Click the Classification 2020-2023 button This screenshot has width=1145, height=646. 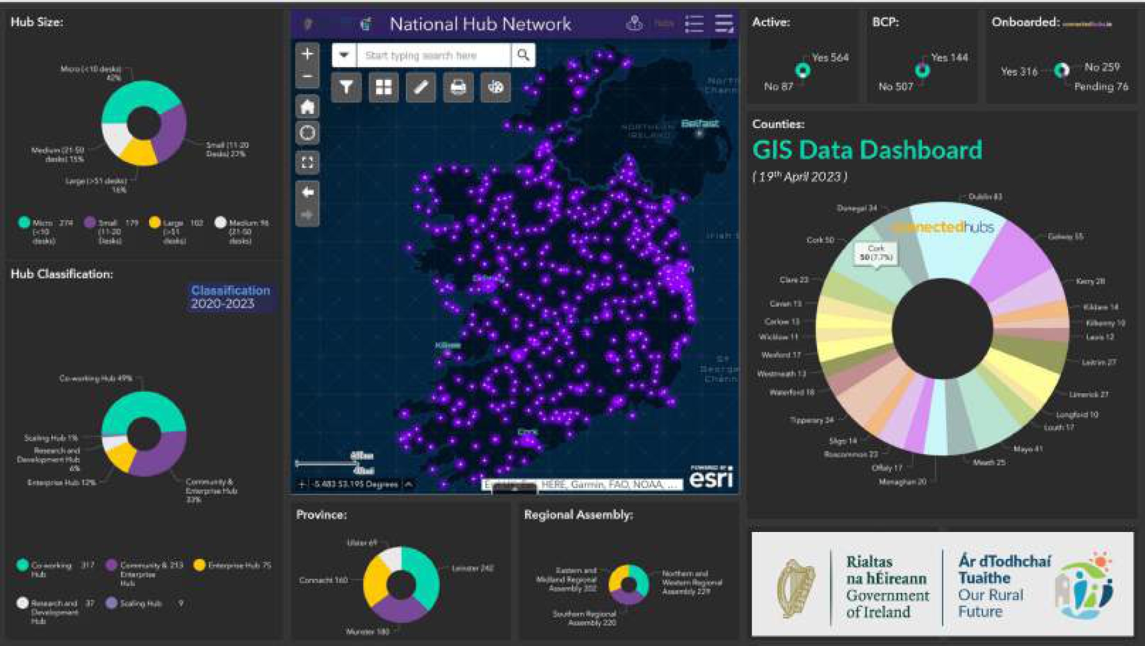pos(229,295)
